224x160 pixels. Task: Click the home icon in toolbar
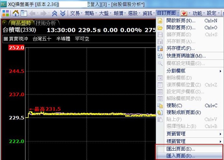(16, 13)
